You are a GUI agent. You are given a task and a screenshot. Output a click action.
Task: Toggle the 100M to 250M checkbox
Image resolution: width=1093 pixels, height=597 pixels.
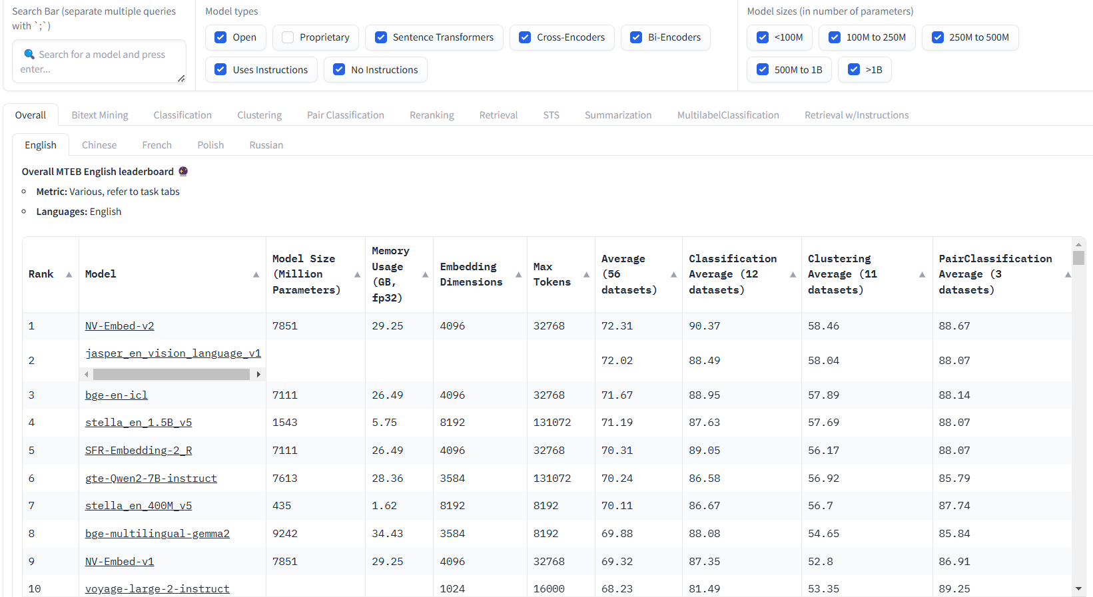(835, 37)
